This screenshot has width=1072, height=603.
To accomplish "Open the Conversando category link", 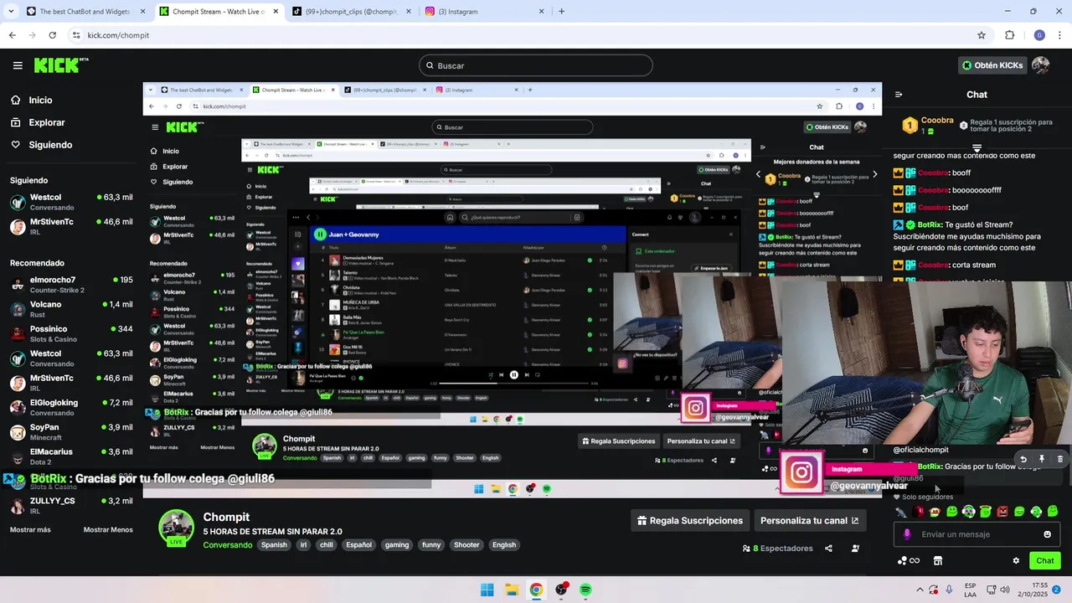I will pyautogui.click(x=228, y=544).
